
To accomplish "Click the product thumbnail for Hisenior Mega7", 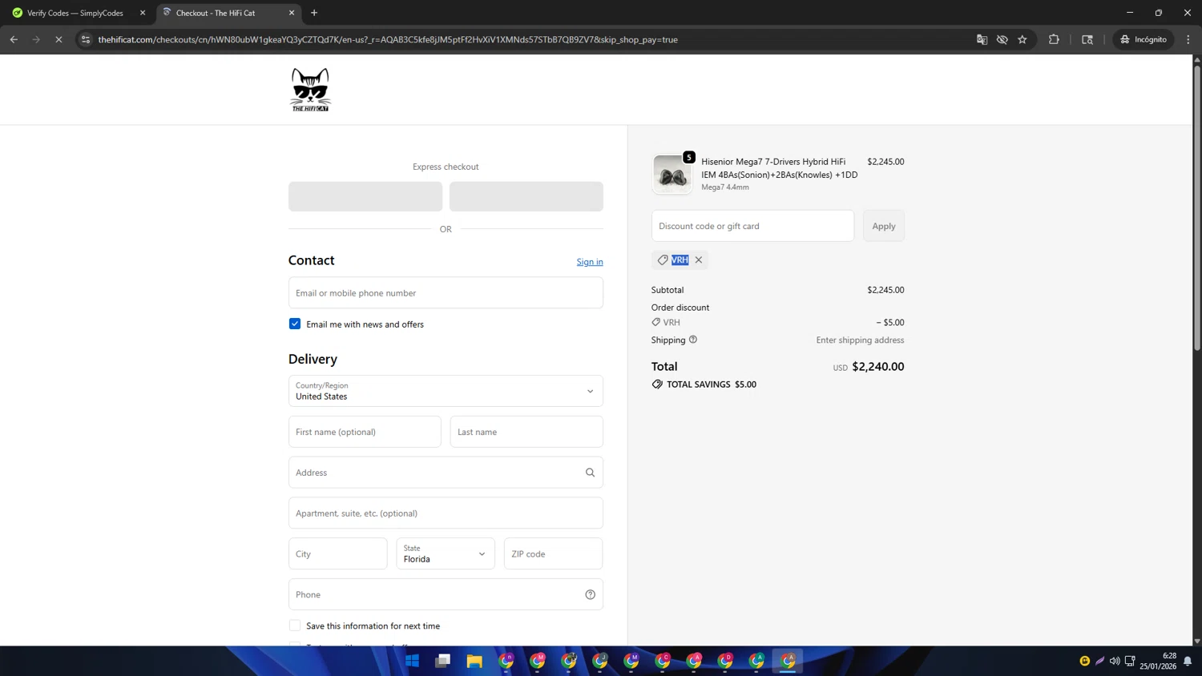I will pos(672,174).
